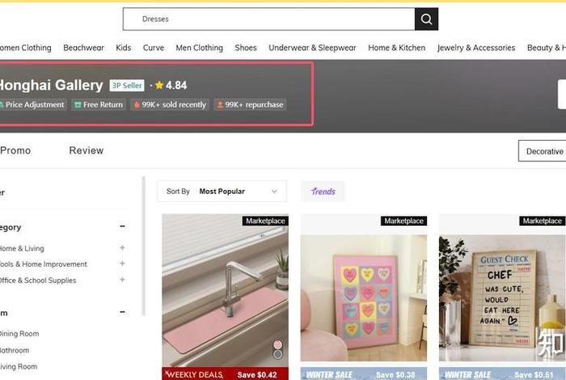Focus the Dresses search field

point(269,19)
